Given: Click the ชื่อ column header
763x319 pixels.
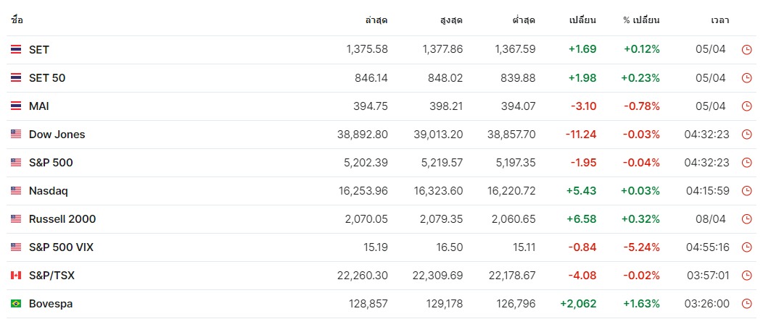Looking at the screenshot, I should (17, 20).
